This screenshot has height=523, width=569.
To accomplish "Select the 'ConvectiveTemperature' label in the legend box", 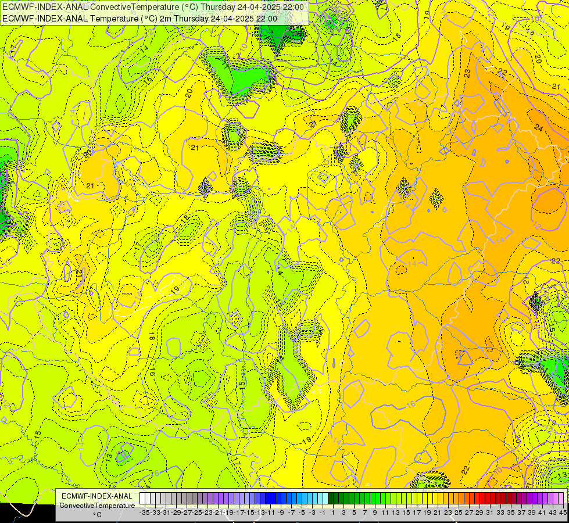I will [x=97, y=506].
